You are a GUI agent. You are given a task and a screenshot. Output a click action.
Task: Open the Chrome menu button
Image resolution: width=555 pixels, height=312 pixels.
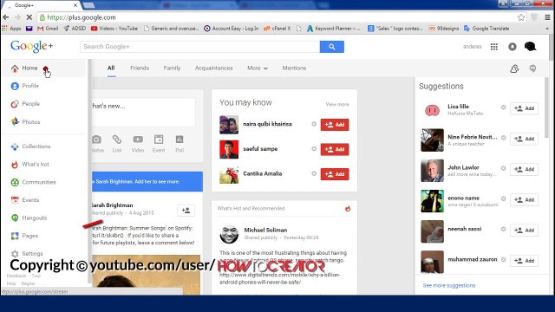tap(547, 17)
